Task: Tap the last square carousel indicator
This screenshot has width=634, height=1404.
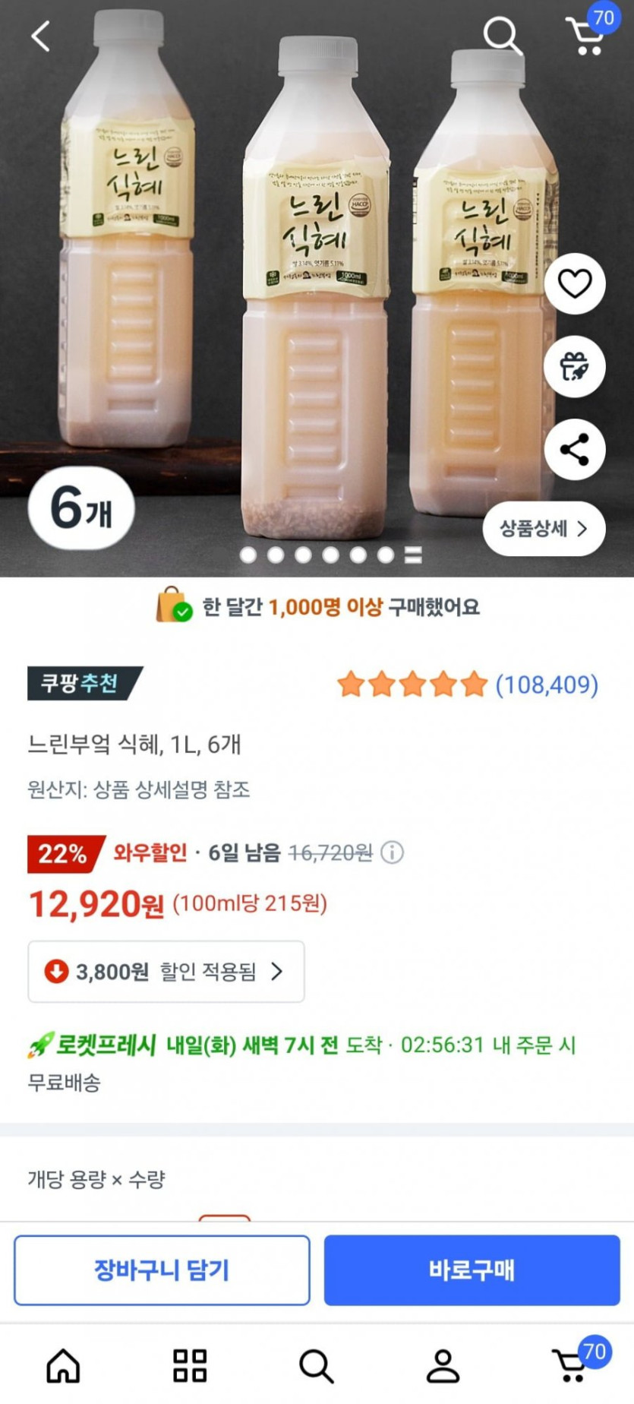Action: (413, 555)
